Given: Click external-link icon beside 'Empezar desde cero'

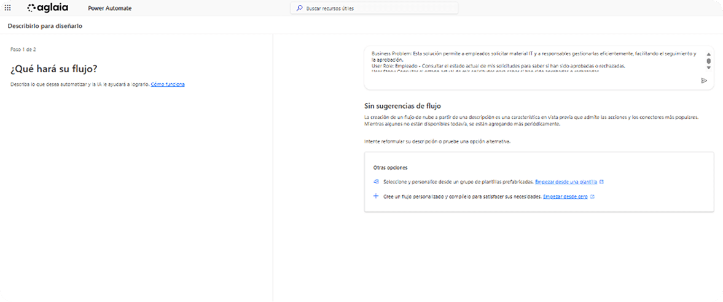Looking at the screenshot, I should [592, 197].
